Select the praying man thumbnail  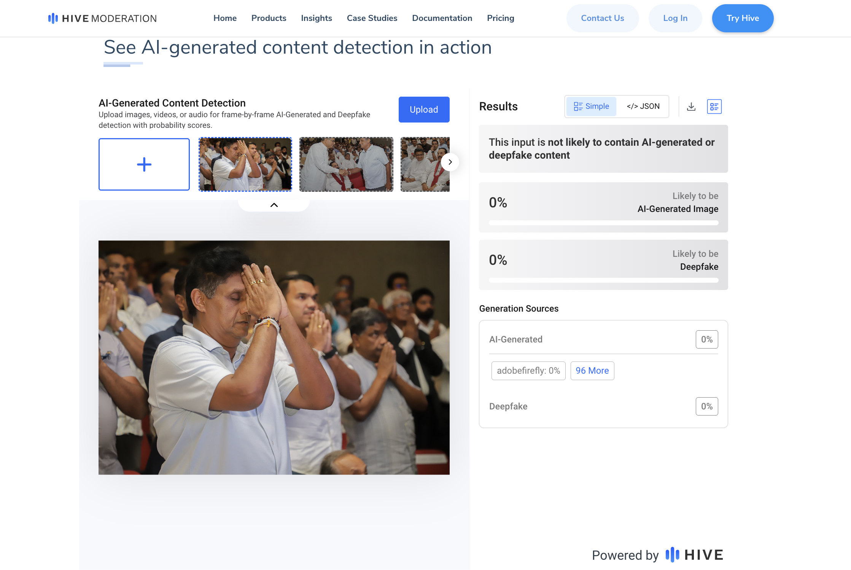[x=245, y=164]
